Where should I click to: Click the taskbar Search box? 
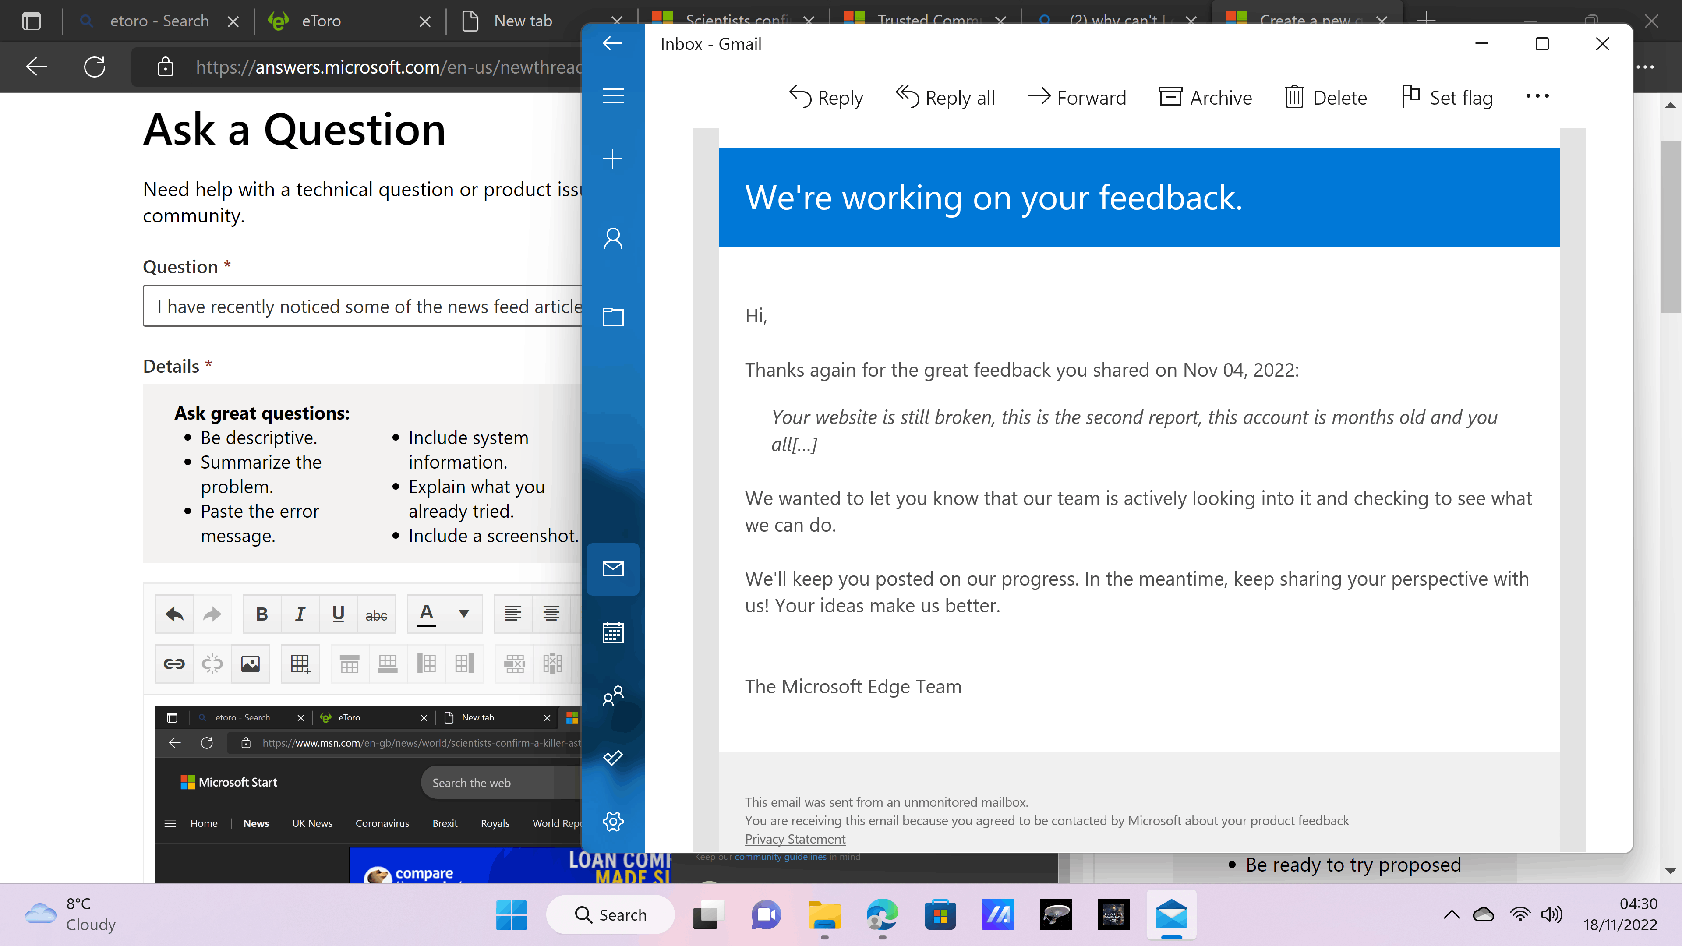pos(610,915)
